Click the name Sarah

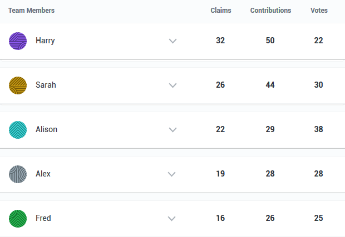point(46,85)
